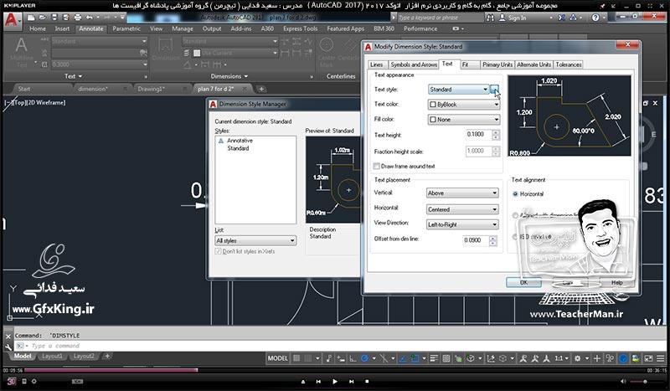The image size is (670, 391).
Task: Click the Text height stepper arrows
Action: point(496,135)
